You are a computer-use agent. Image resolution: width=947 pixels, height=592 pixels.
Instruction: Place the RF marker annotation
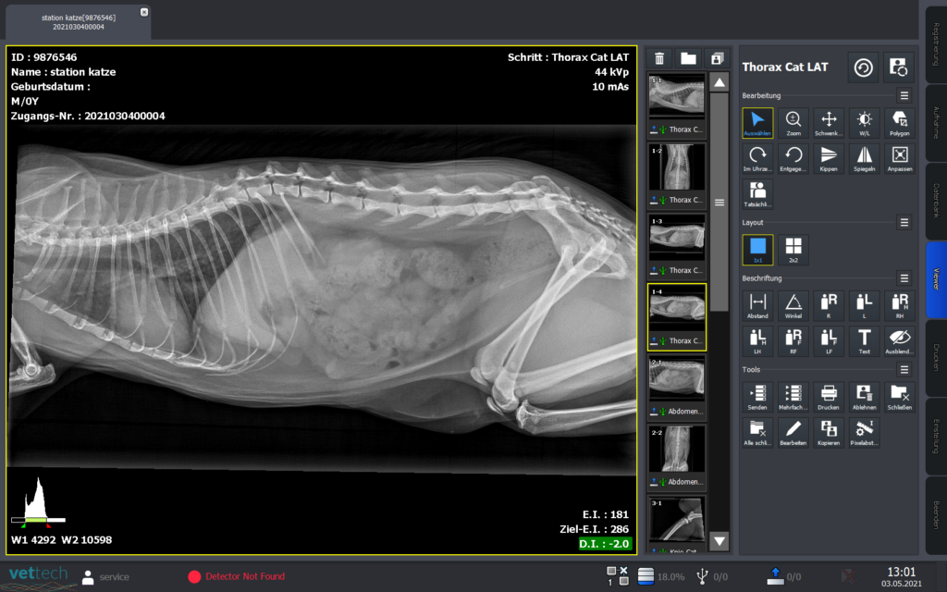[793, 341]
